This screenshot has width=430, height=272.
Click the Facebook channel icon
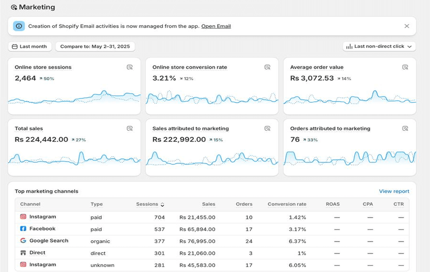pos(23,229)
